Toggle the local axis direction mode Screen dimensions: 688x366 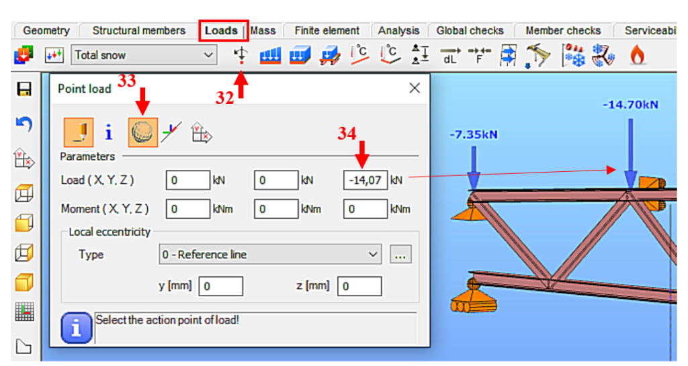[x=171, y=132]
